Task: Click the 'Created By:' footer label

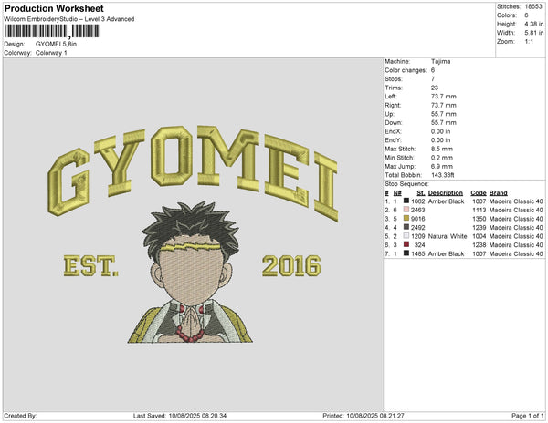Action: tap(20, 416)
